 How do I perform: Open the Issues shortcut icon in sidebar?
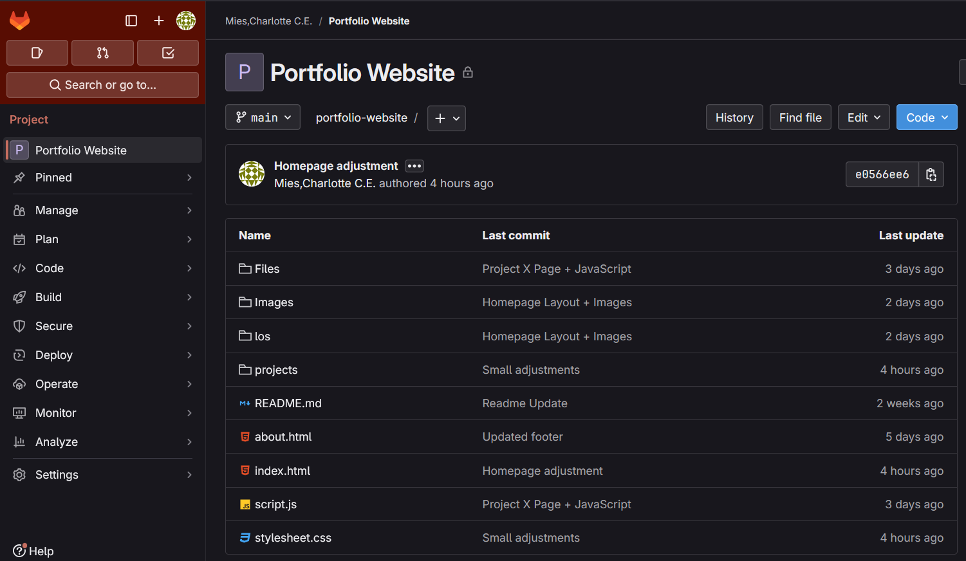click(x=37, y=52)
